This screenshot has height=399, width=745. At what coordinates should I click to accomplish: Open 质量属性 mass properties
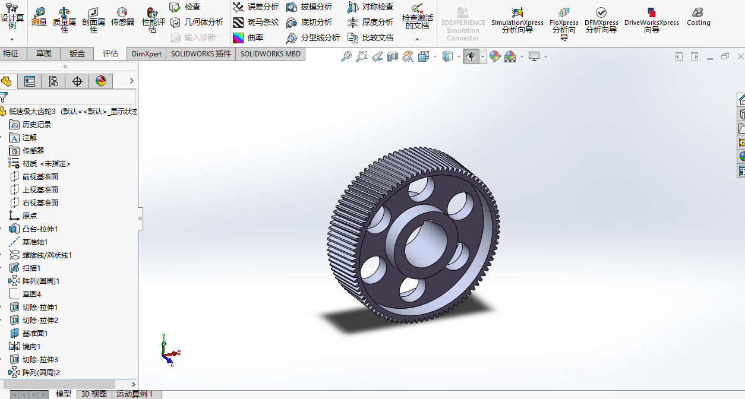tap(64, 21)
